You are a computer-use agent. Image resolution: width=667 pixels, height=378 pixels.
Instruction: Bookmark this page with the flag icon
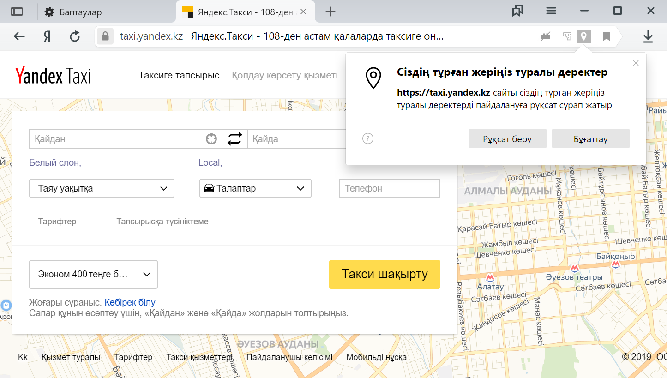607,36
